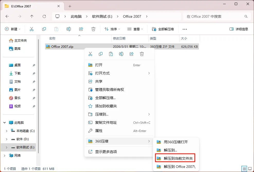This screenshot has height=172, width=254.
Task: Close the E:\Office 2007 tab
Action: pyautogui.click(x=59, y=6)
